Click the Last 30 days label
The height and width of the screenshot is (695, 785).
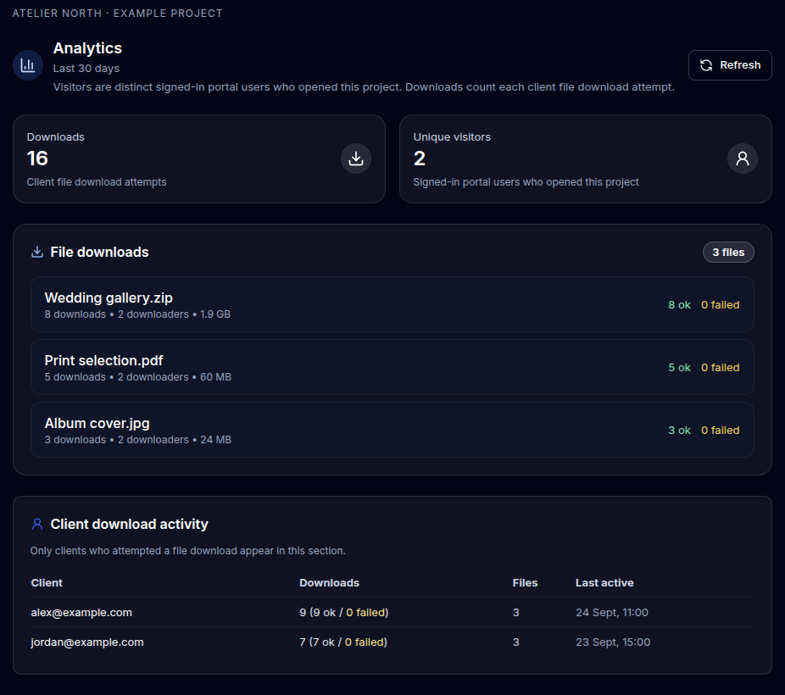pos(86,68)
